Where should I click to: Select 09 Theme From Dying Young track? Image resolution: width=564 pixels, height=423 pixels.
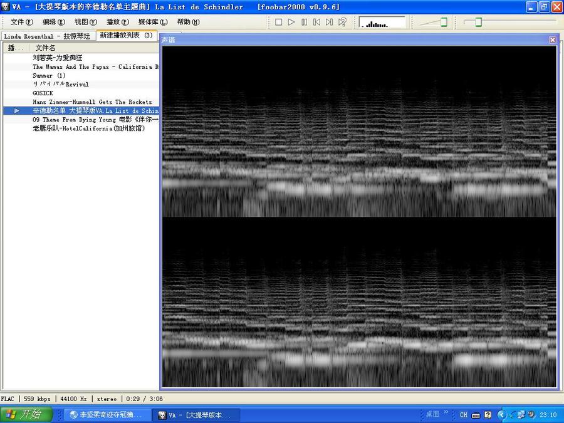pos(81,120)
